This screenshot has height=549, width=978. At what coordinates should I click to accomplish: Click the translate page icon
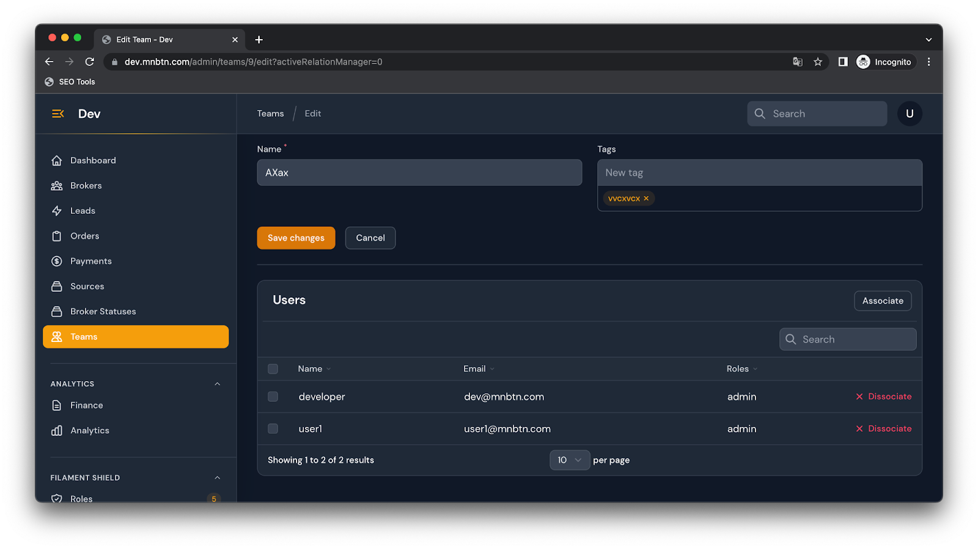[798, 62]
